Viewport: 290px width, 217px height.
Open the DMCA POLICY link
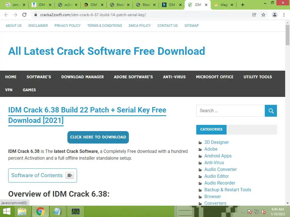pos(140,26)
